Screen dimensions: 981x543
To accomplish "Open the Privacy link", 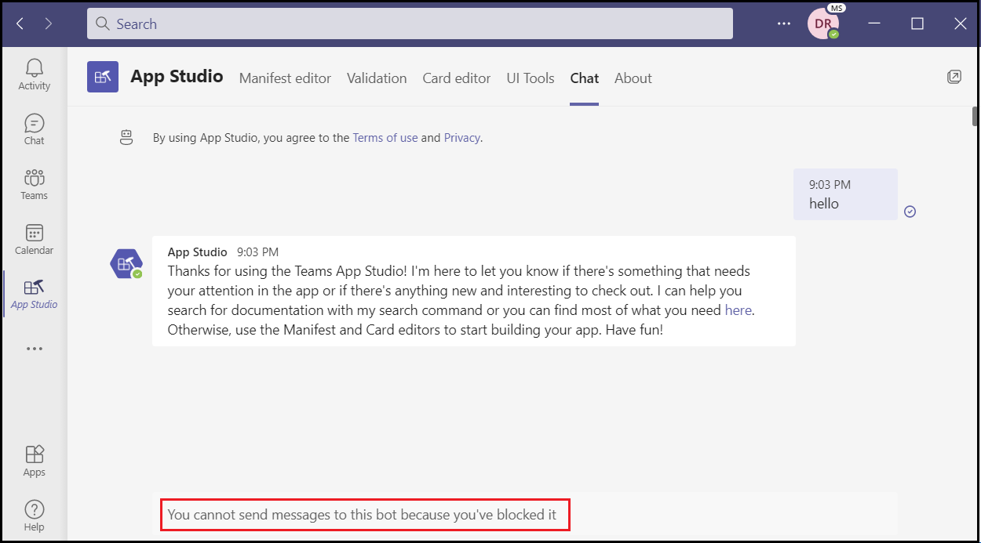I will 461,138.
